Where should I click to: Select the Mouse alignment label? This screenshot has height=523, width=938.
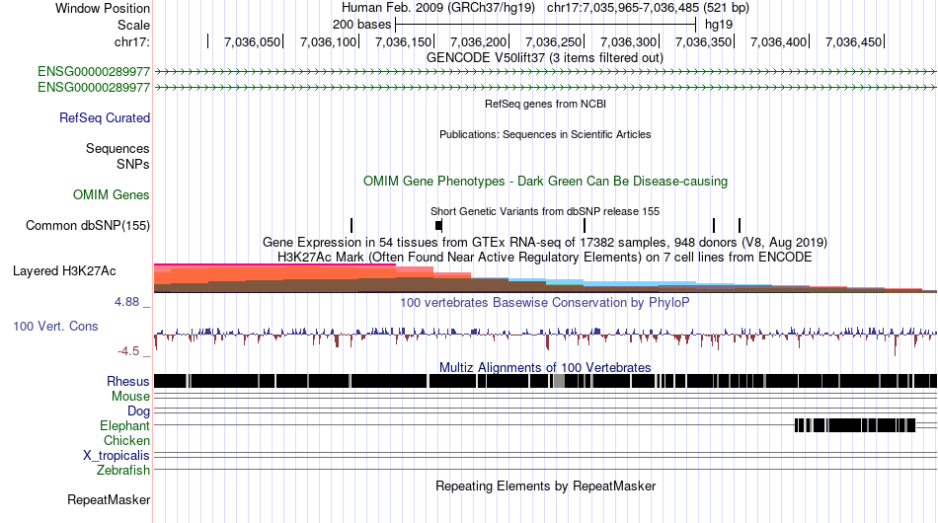point(130,397)
